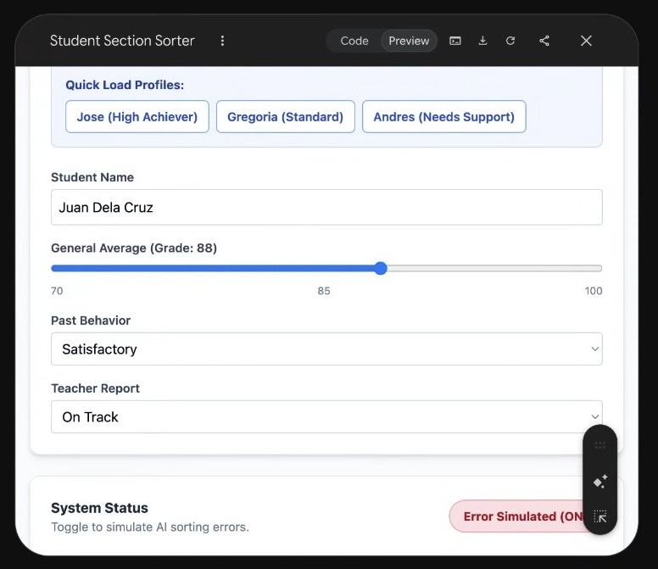Click the Student Name input field
The height and width of the screenshot is (569, 658).
tap(326, 207)
